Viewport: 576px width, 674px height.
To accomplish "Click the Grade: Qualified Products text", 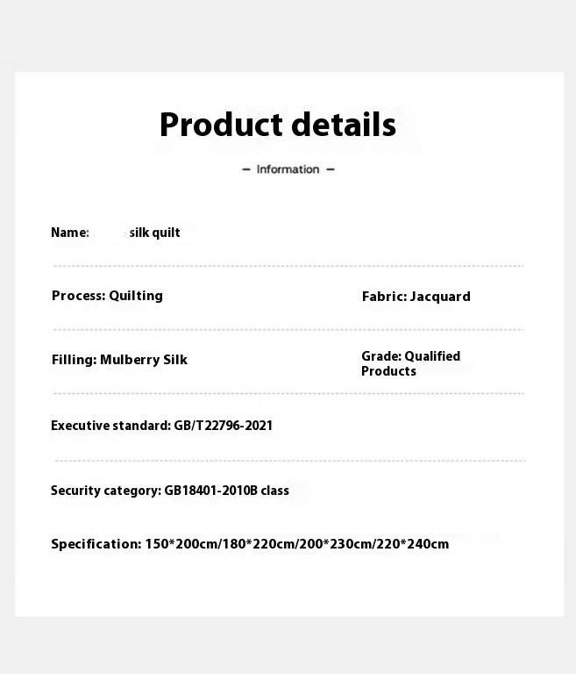I will (410, 363).
